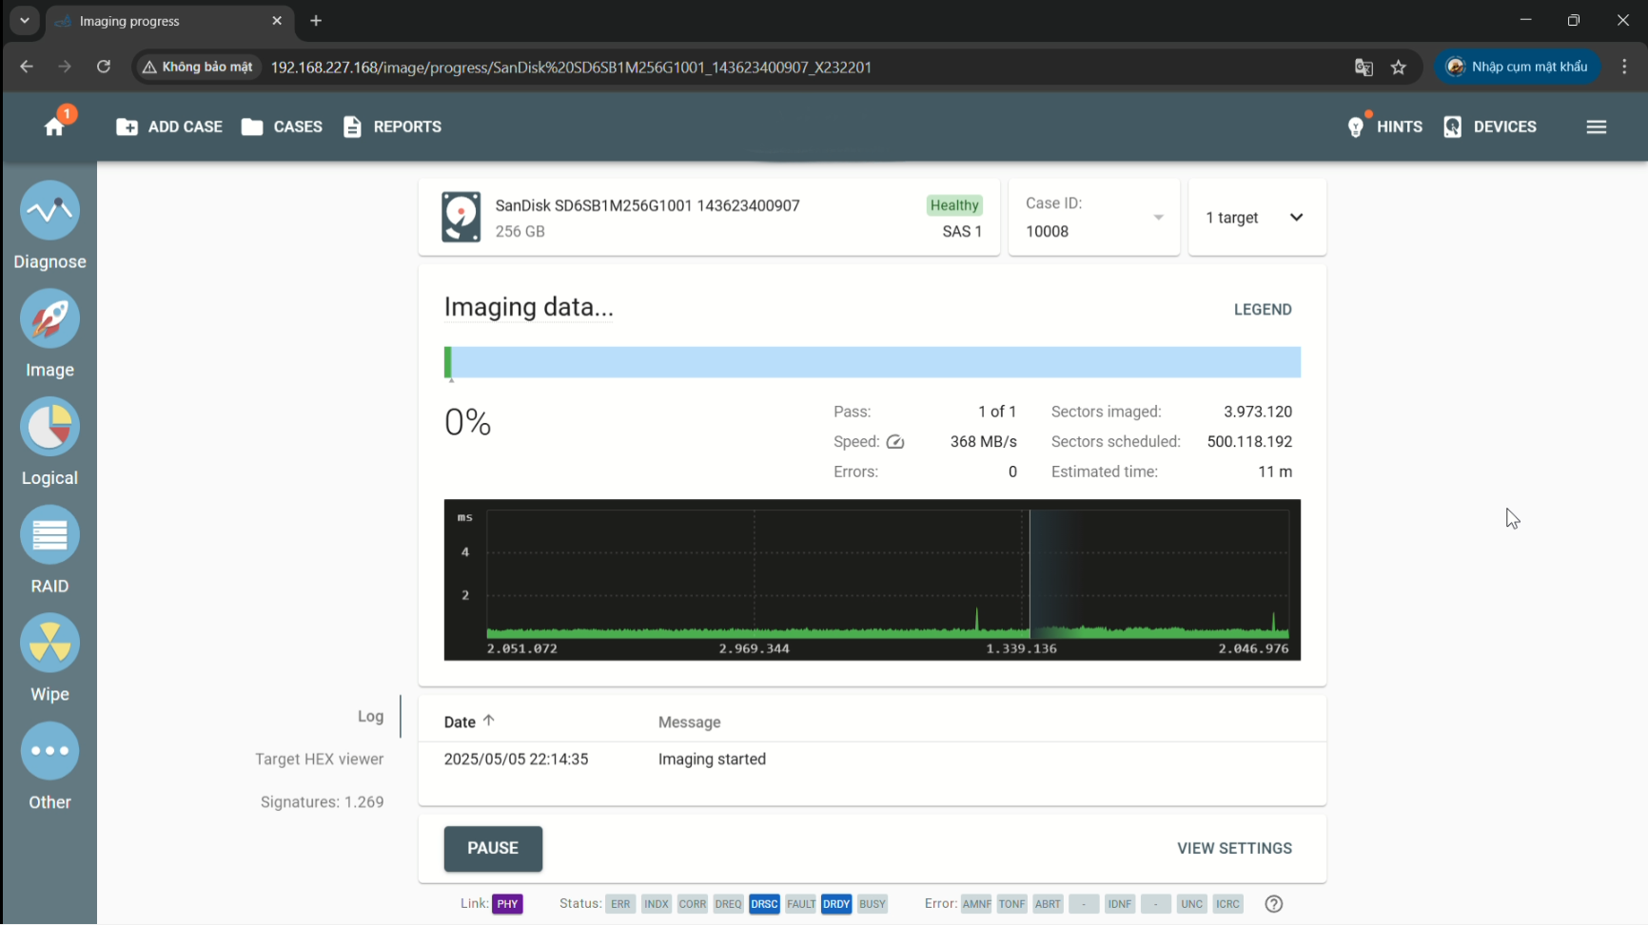
Task: Open REPORTS in top bar
Action: pos(393,126)
